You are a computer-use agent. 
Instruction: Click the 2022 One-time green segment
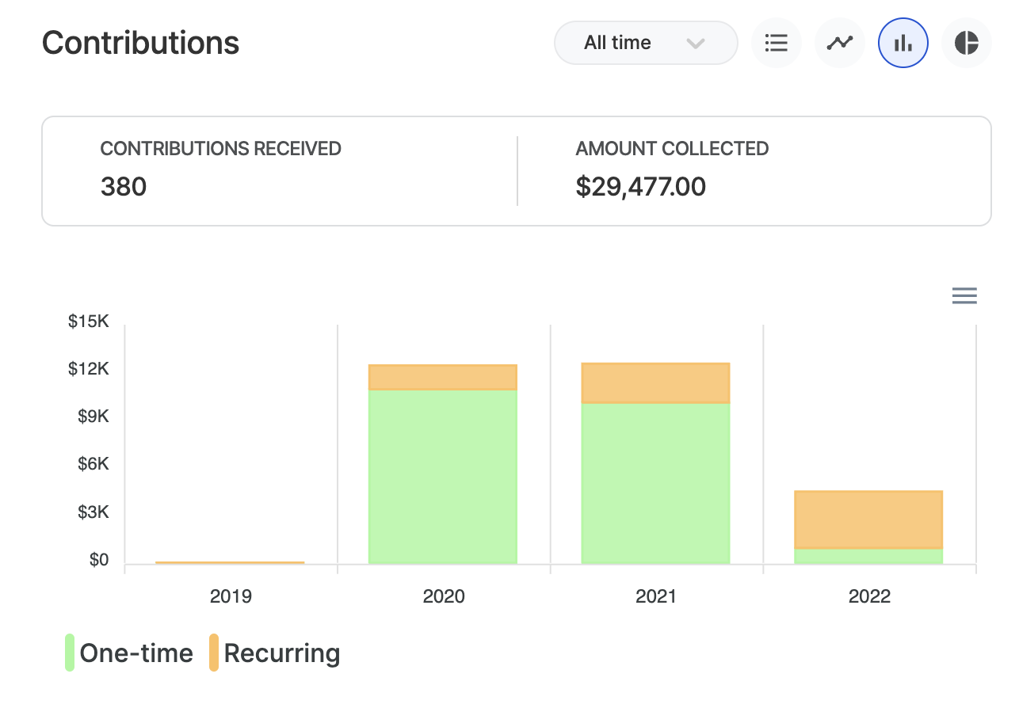coord(868,556)
